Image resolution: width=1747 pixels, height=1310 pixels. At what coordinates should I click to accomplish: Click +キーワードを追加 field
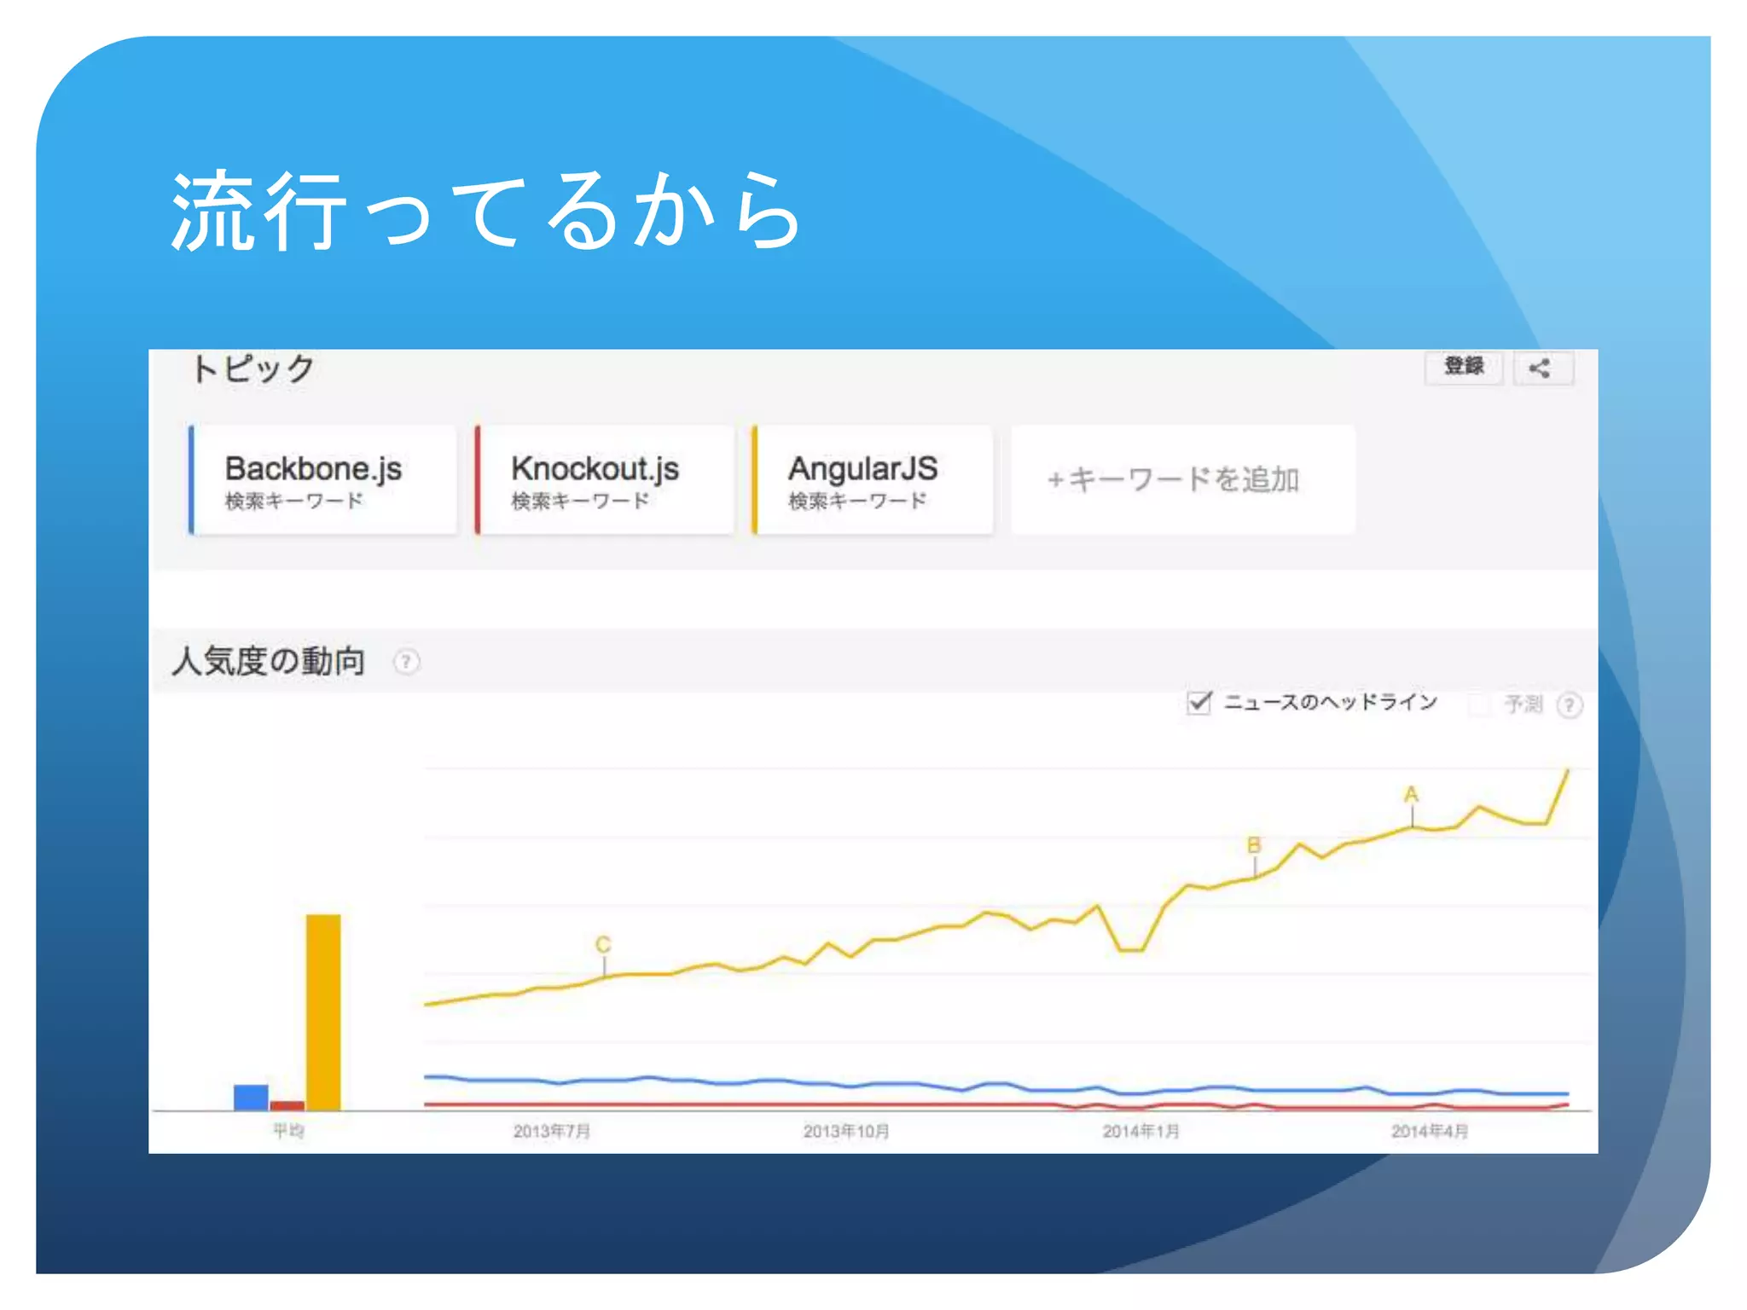[1183, 480]
